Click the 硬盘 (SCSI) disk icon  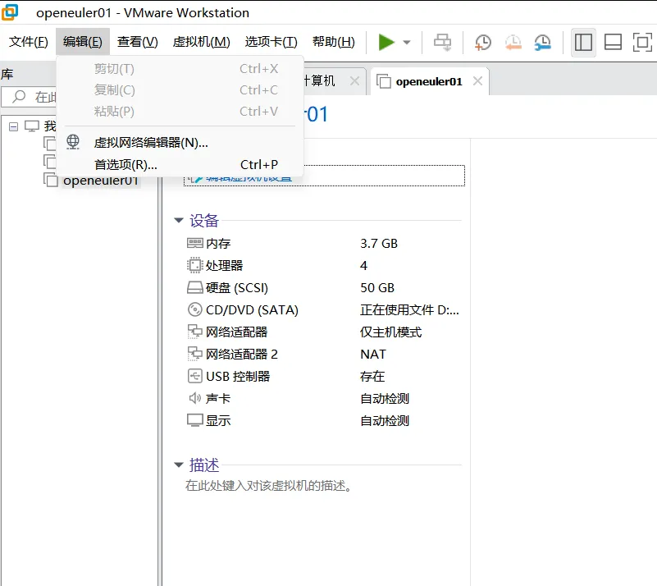[195, 287]
